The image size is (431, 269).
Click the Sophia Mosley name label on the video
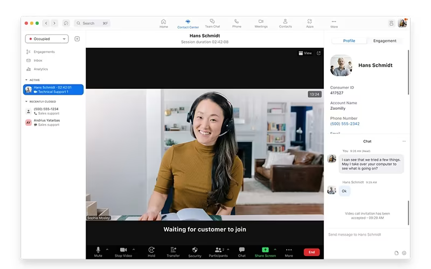click(99, 218)
